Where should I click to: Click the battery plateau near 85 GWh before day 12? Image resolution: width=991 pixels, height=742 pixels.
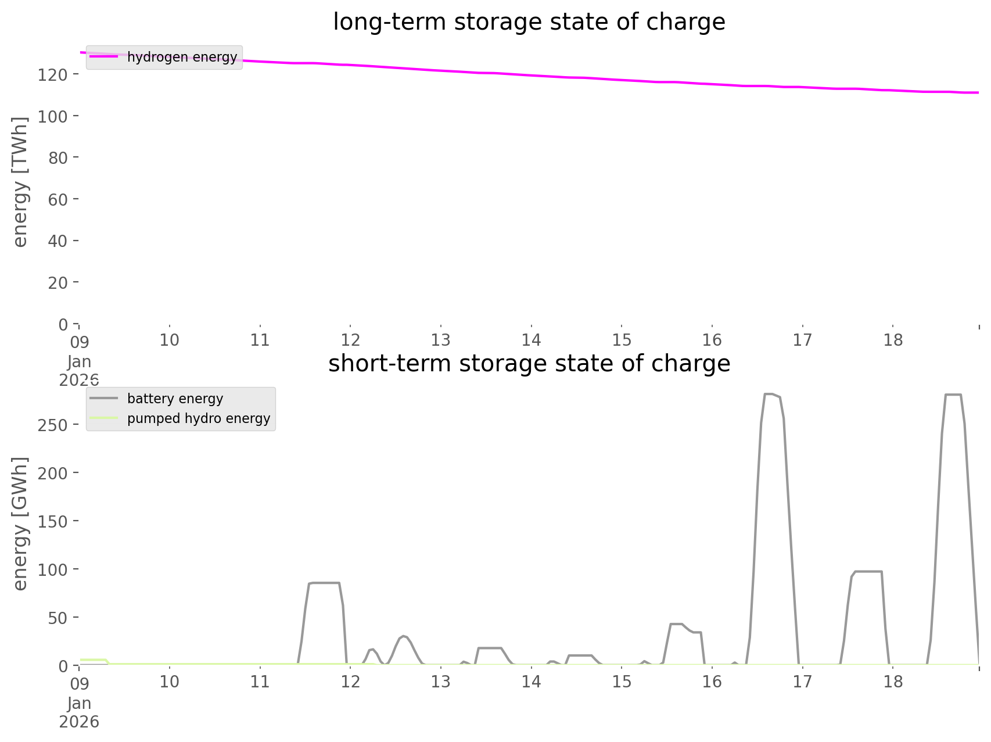point(324,583)
